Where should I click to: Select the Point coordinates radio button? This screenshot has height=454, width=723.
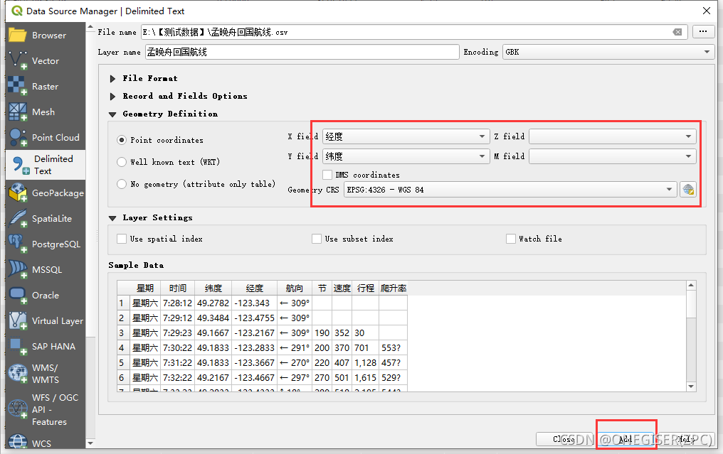(122, 140)
